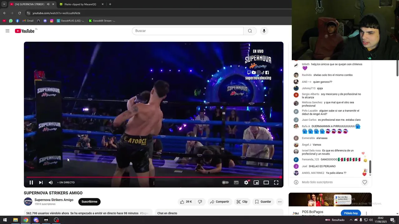Switch to Chrome in the taskbar

[x=26, y=220]
